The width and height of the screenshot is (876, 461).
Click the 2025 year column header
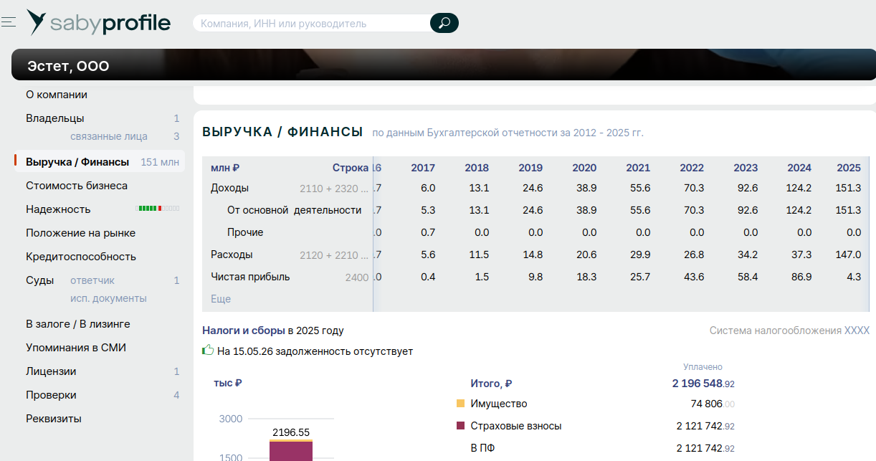(849, 168)
